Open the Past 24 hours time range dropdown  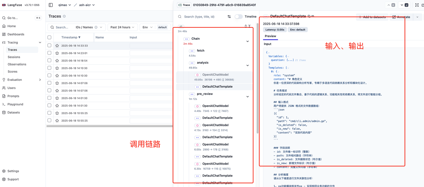tap(123, 27)
